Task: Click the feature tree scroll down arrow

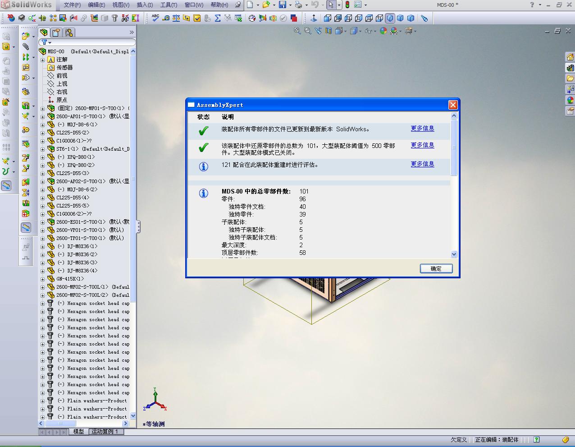Action: pos(133,415)
